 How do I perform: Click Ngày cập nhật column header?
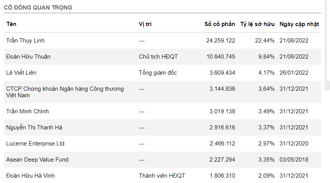coord(299,24)
